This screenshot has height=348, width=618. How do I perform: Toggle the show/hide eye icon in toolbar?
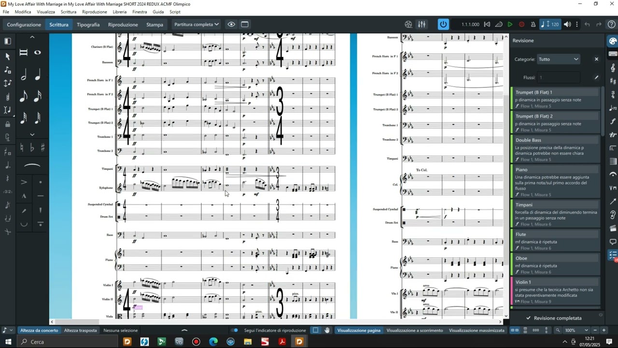(231, 24)
